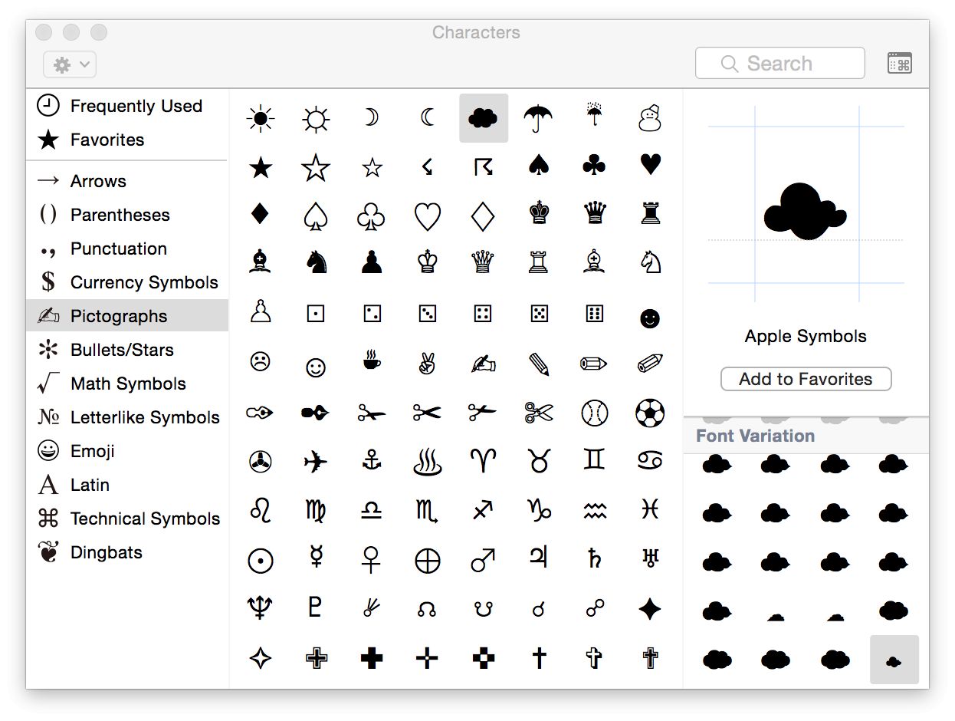
Task: Open Frequently Used category
Action: tap(127, 106)
